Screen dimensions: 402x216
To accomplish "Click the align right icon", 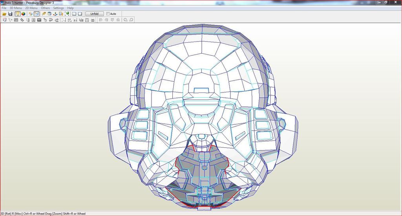I will pyautogui.click(x=106, y=20).
